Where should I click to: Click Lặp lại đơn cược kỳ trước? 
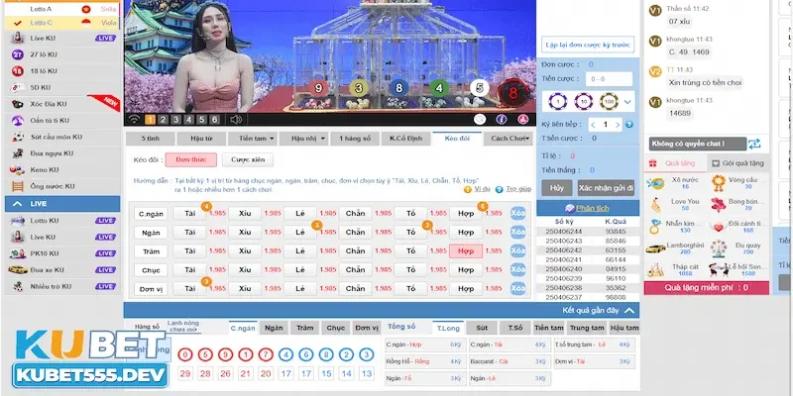pos(588,45)
